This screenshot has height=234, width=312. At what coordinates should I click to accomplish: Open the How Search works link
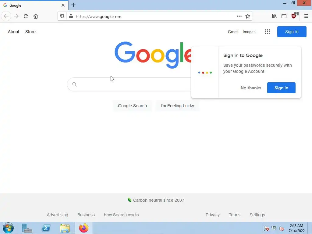[121, 215]
